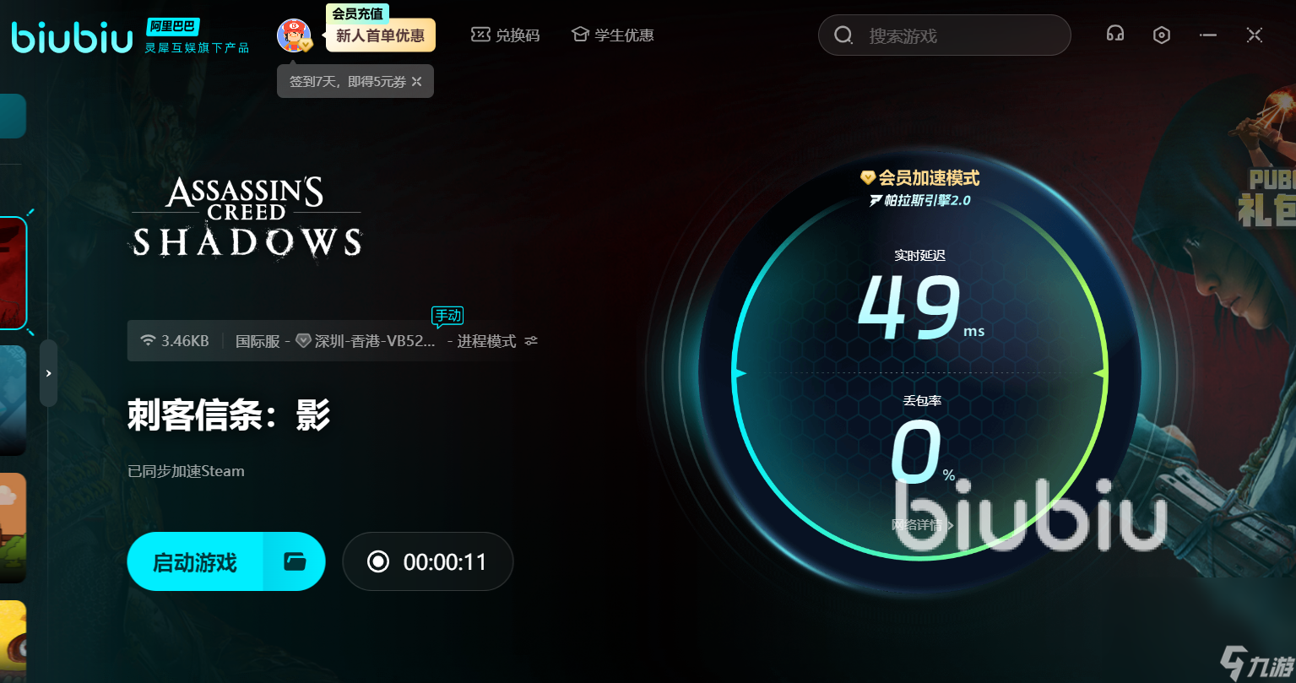The image size is (1296, 683).
Task: Click the 3.46KB network speed indicator
Action: tap(175, 341)
